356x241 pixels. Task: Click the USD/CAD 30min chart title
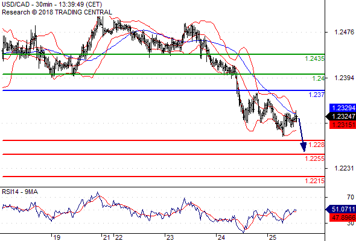pos(52,4)
